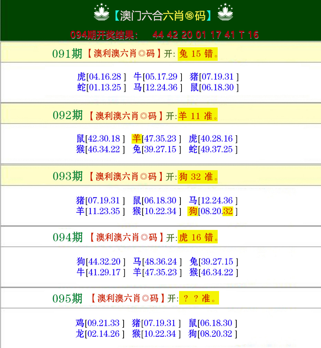Click highlighted result 羊 11 准

(x=198, y=115)
